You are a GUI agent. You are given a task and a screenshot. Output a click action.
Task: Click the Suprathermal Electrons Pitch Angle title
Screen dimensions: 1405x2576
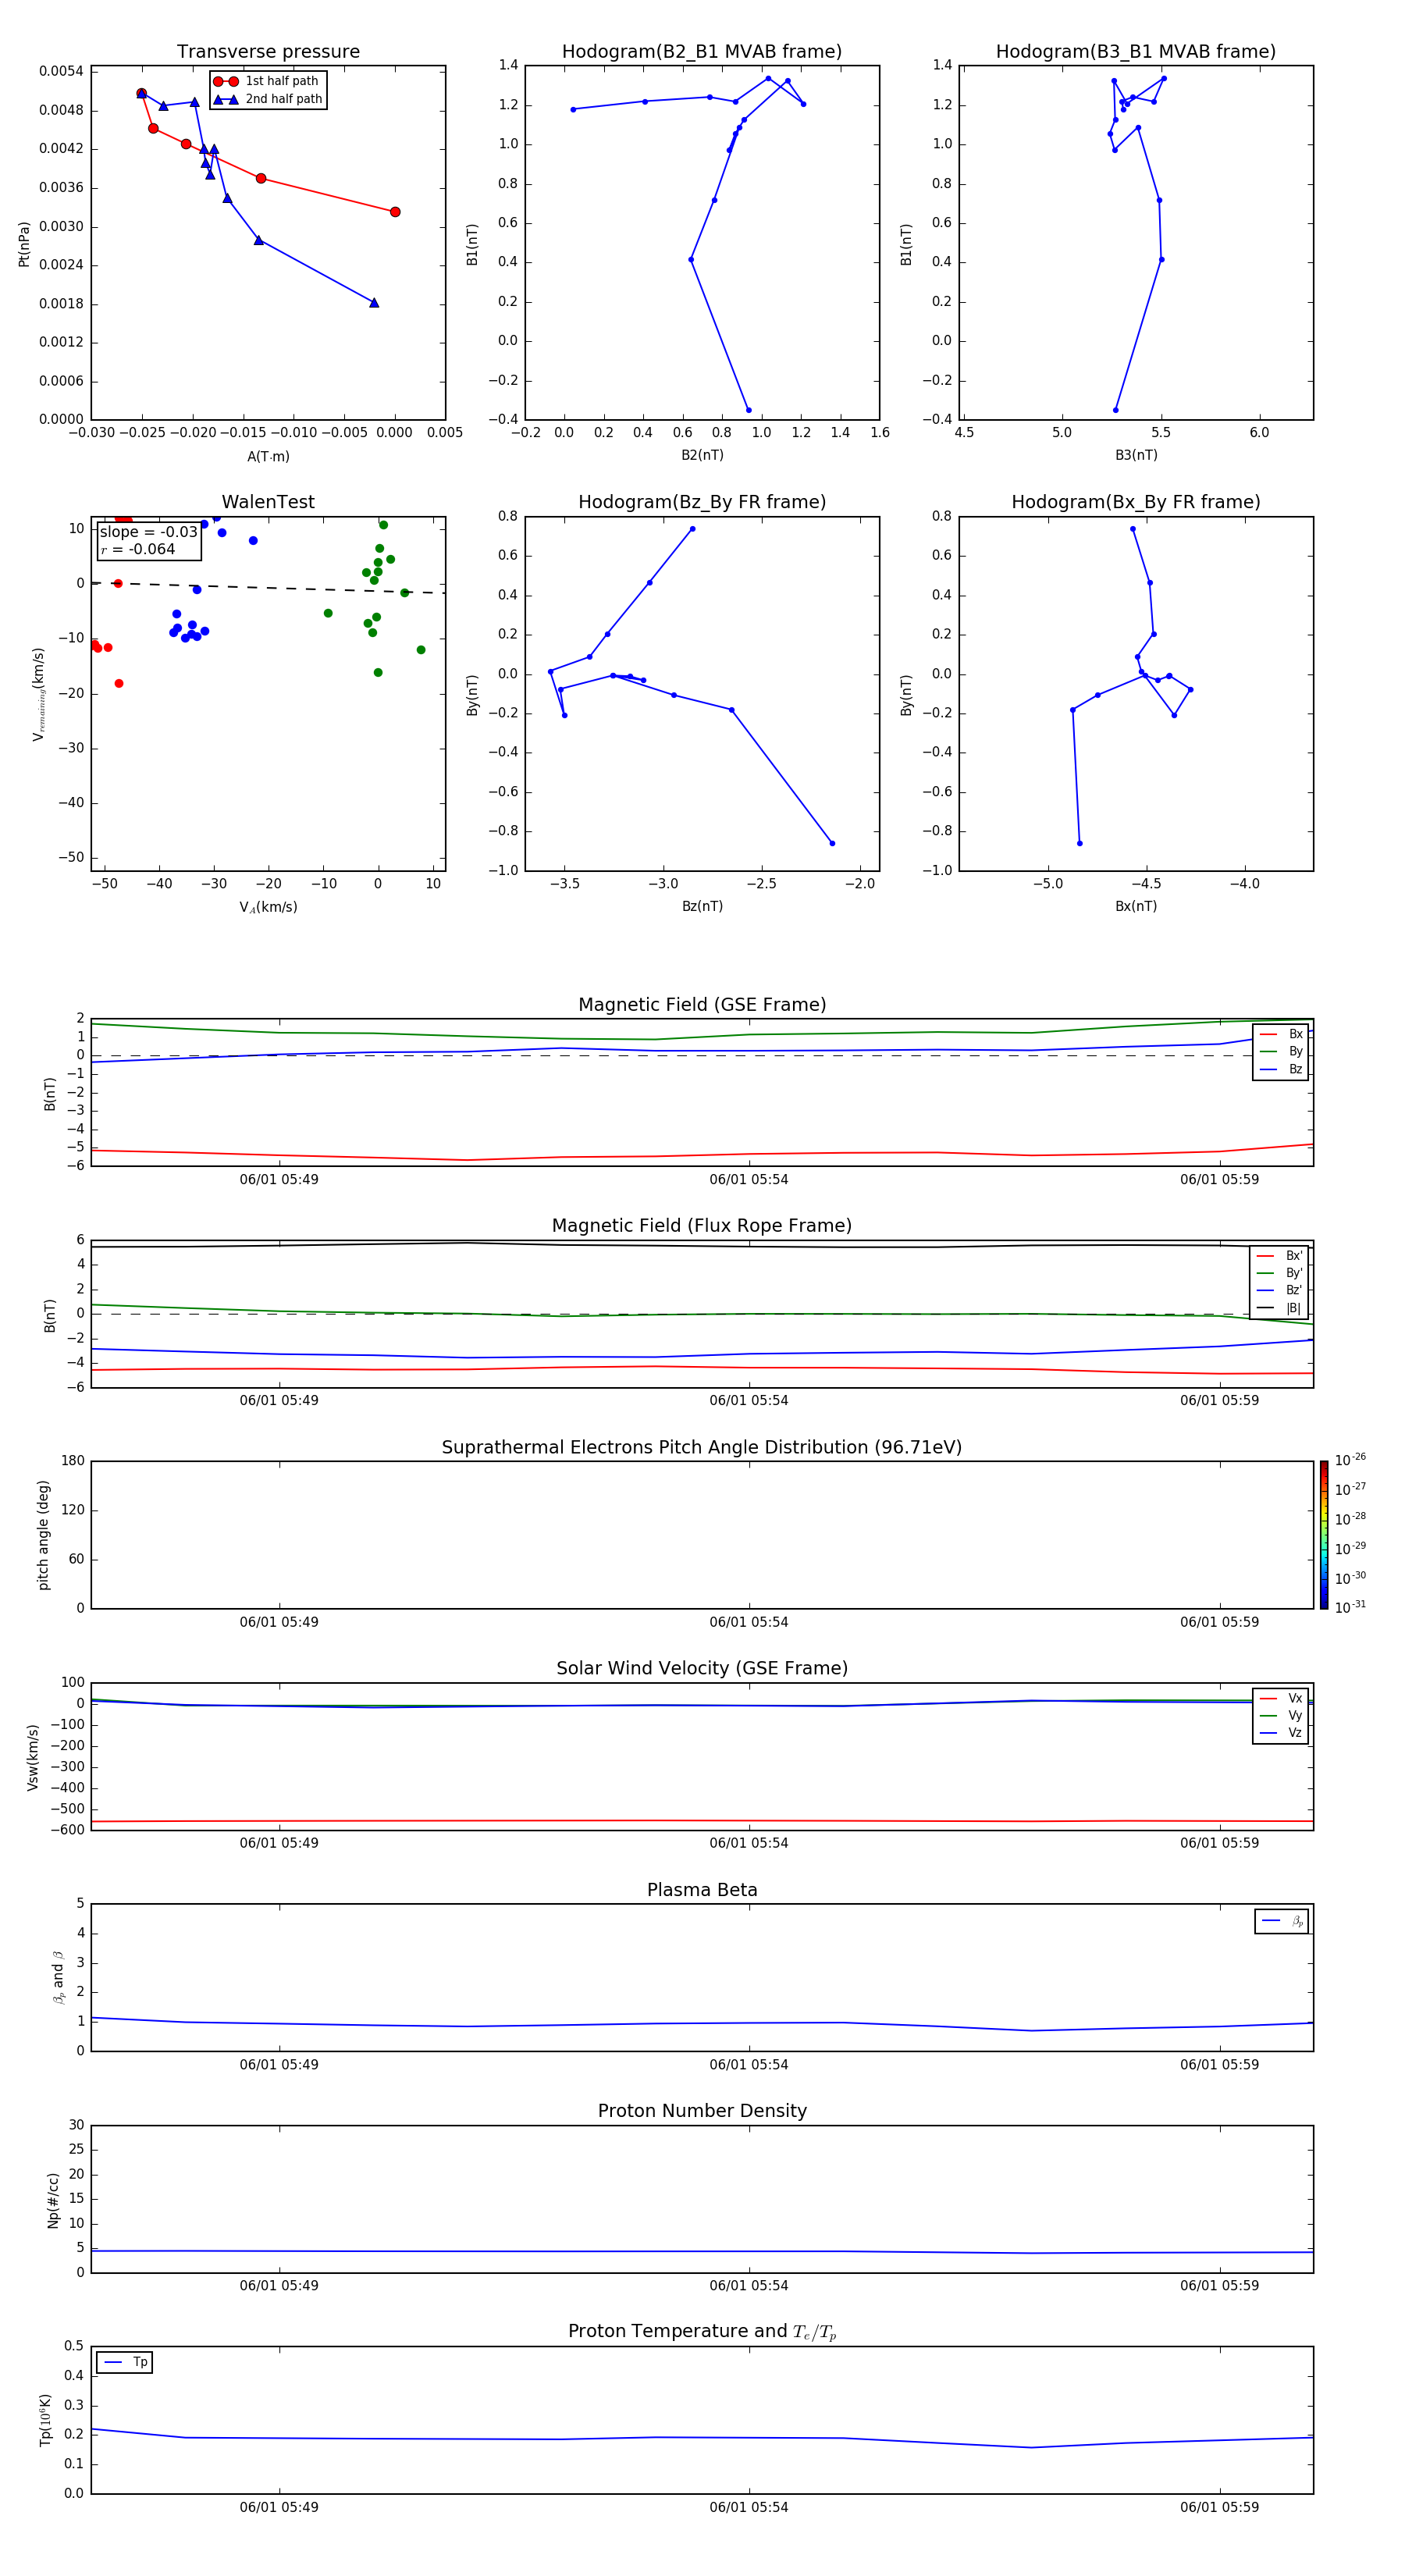[x=702, y=1448]
